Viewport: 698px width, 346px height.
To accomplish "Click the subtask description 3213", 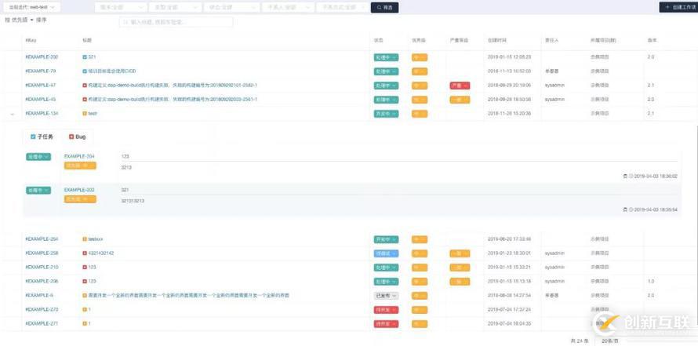I will 126,167.
